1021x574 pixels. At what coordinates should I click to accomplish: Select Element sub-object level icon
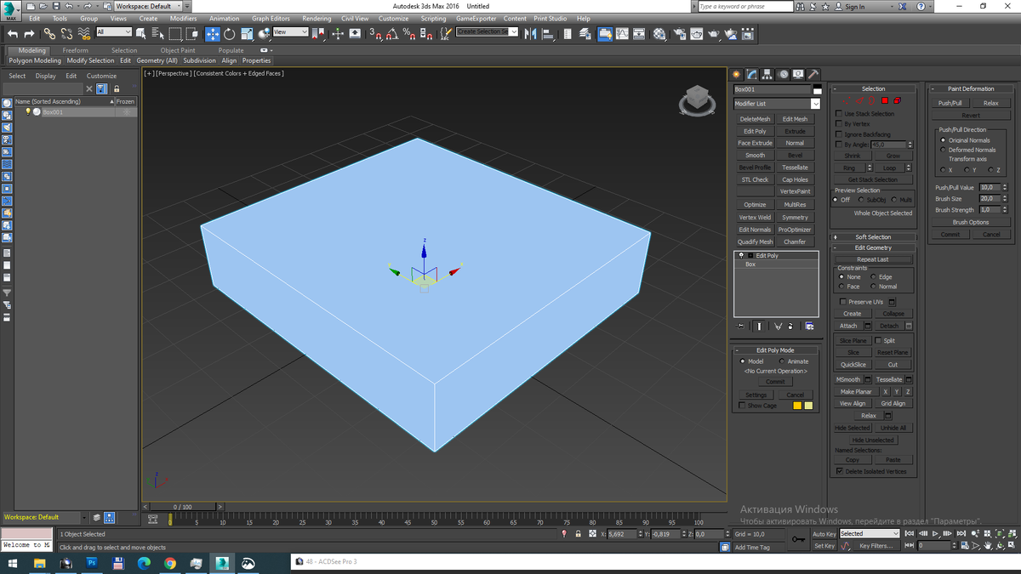pos(897,100)
